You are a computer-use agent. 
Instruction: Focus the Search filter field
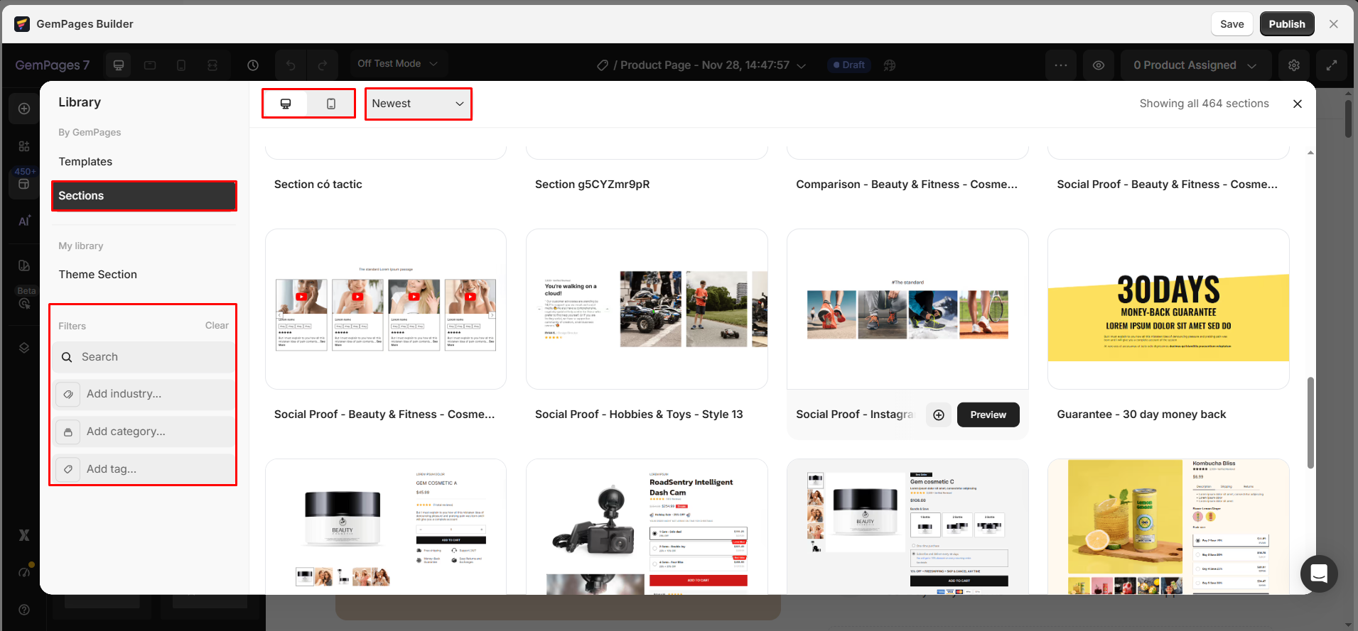(x=144, y=357)
